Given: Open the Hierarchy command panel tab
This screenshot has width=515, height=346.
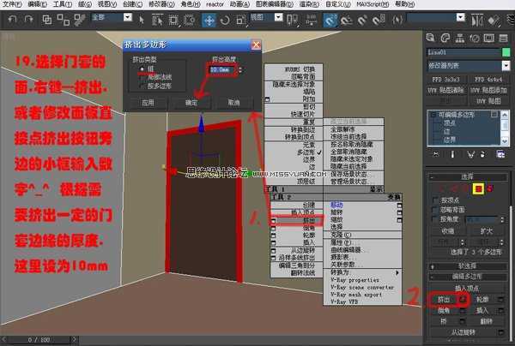Looking at the screenshot, I should (x=459, y=38).
